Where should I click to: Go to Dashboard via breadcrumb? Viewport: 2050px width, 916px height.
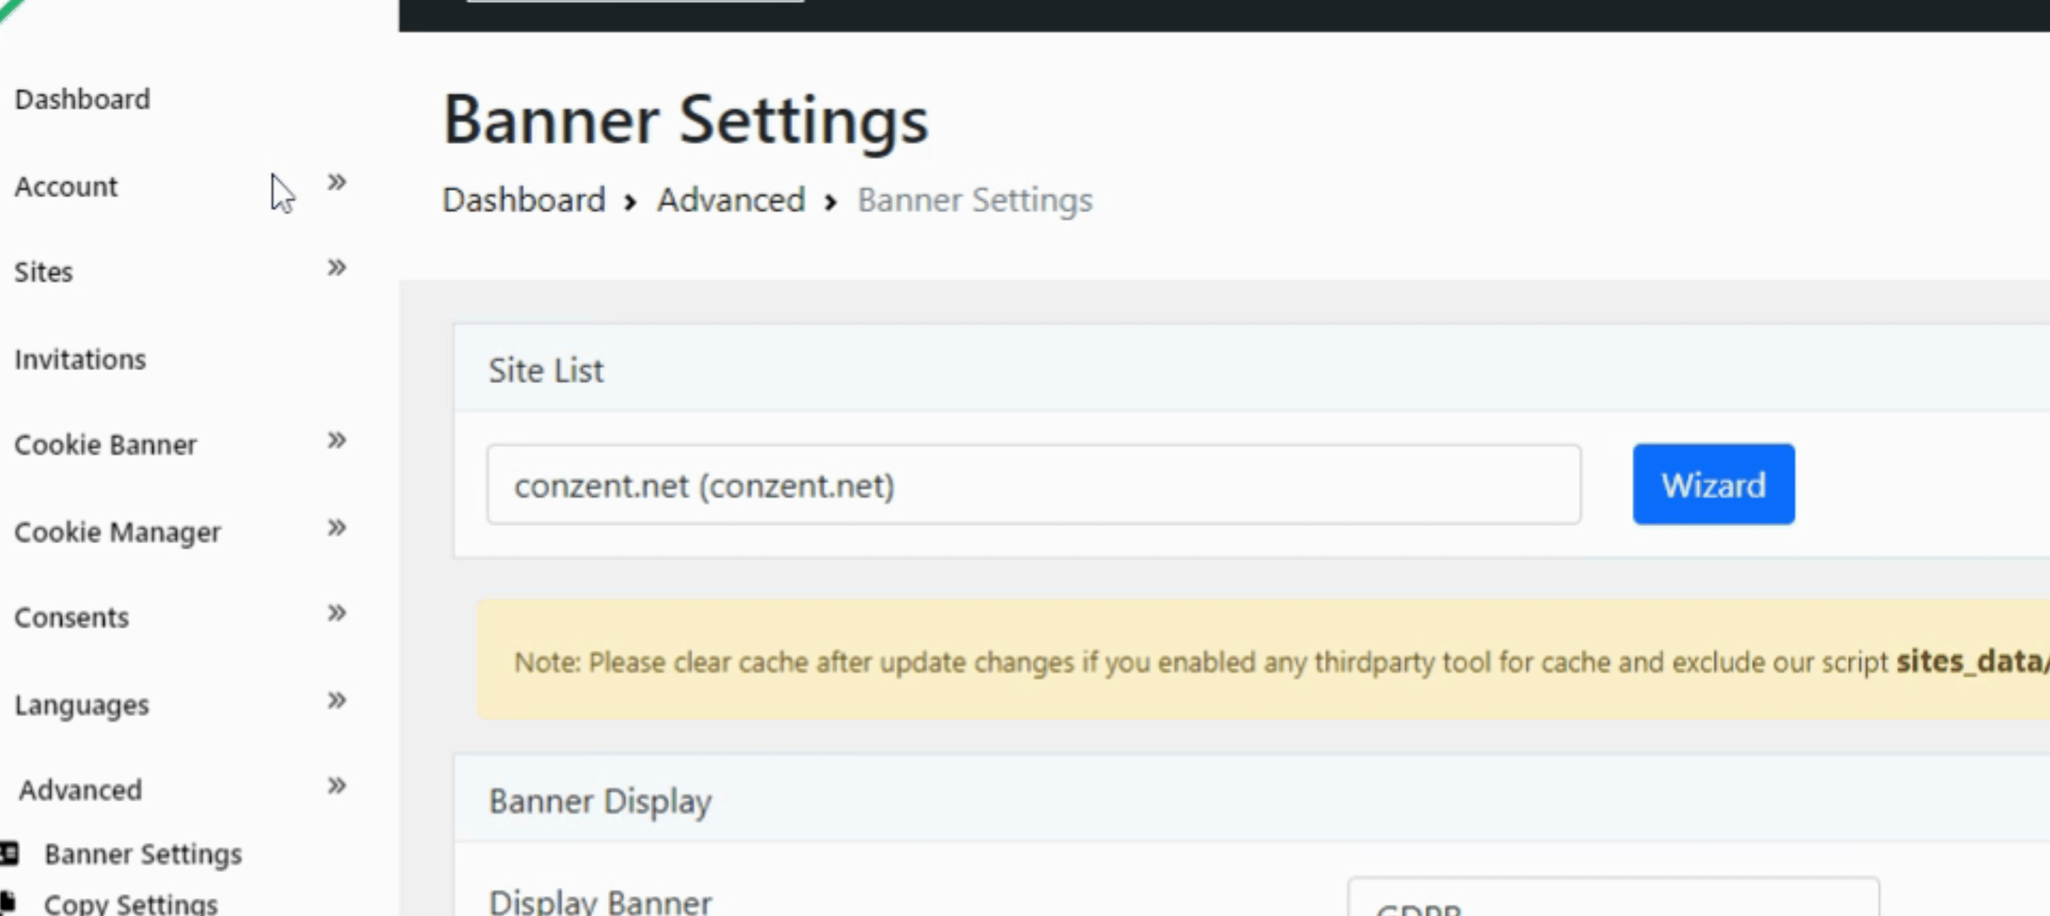click(x=524, y=200)
